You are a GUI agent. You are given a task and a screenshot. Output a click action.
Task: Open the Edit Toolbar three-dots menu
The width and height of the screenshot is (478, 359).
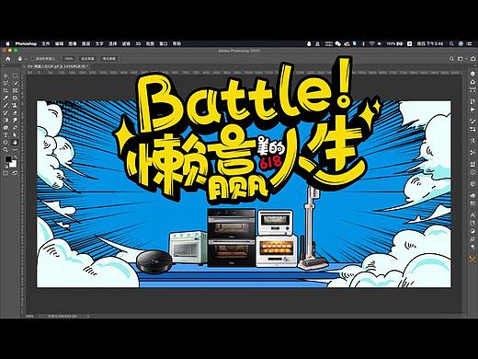point(15,150)
